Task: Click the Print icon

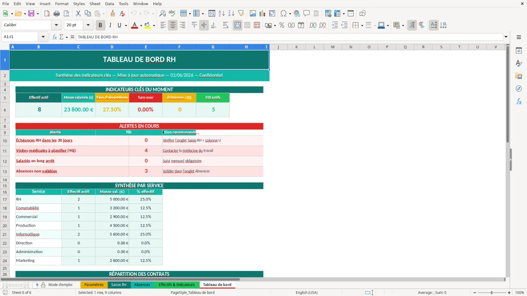Action: 58,14
